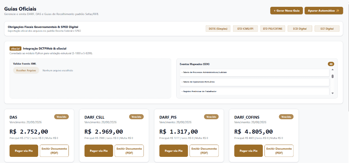Export ECF Digital file
Viewport: 349px width, 163px height.
coord(327,29)
